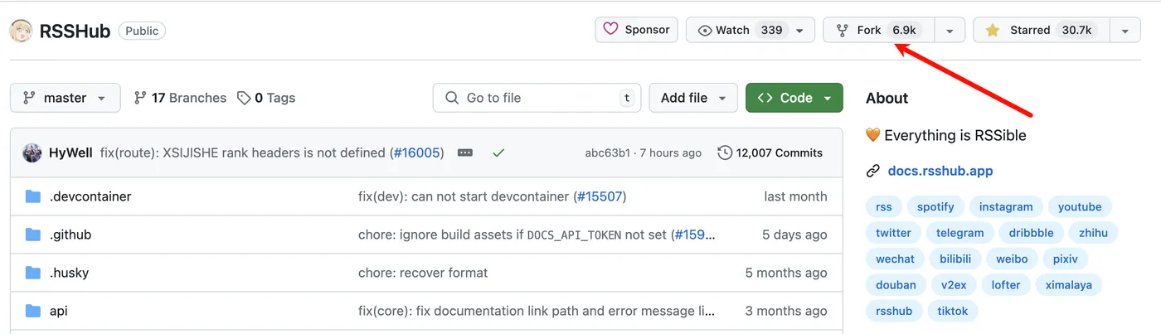The height and width of the screenshot is (334, 1161).
Task: Expand commit message ellipsis icon
Action: 465,152
